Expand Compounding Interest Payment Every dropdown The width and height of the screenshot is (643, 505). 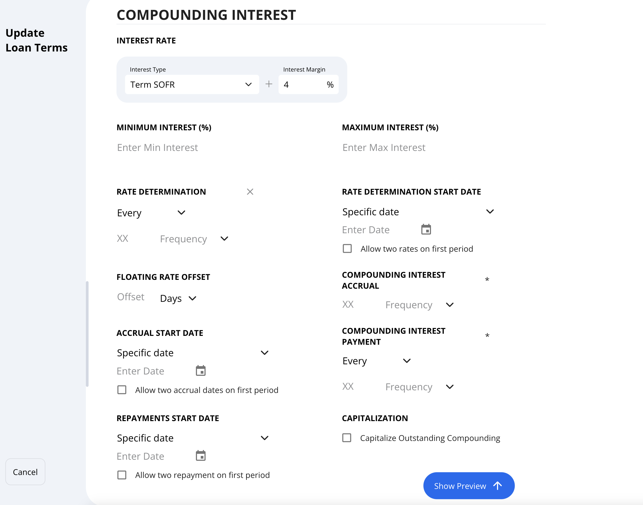point(377,361)
